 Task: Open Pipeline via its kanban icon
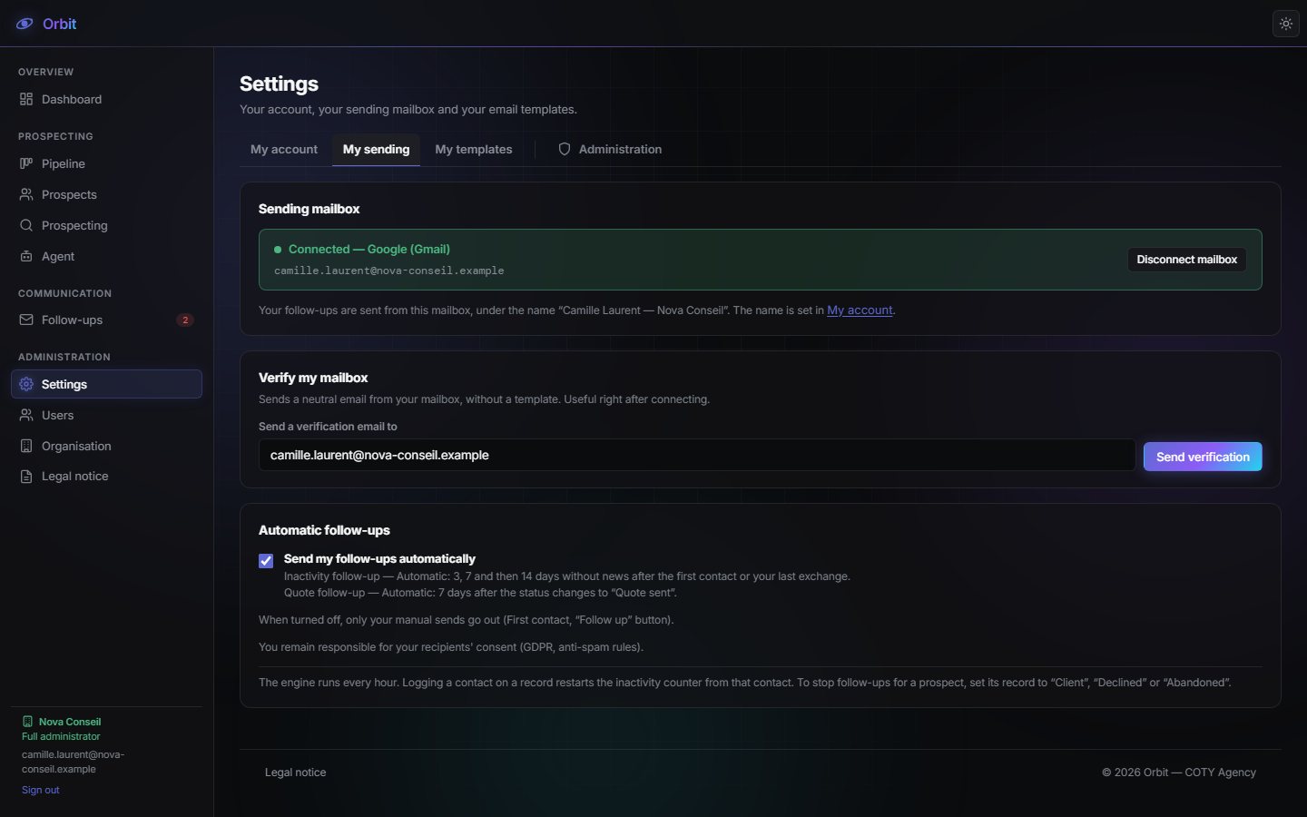[x=26, y=163]
